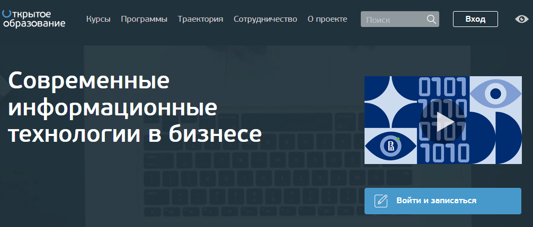533x227 pixels.
Task: Open the О проекте page
Action: coord(327,20)
